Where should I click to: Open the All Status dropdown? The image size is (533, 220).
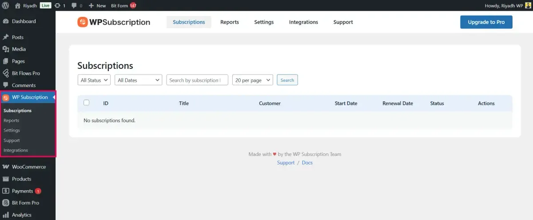pyautogui.click(x=94, y=80)
